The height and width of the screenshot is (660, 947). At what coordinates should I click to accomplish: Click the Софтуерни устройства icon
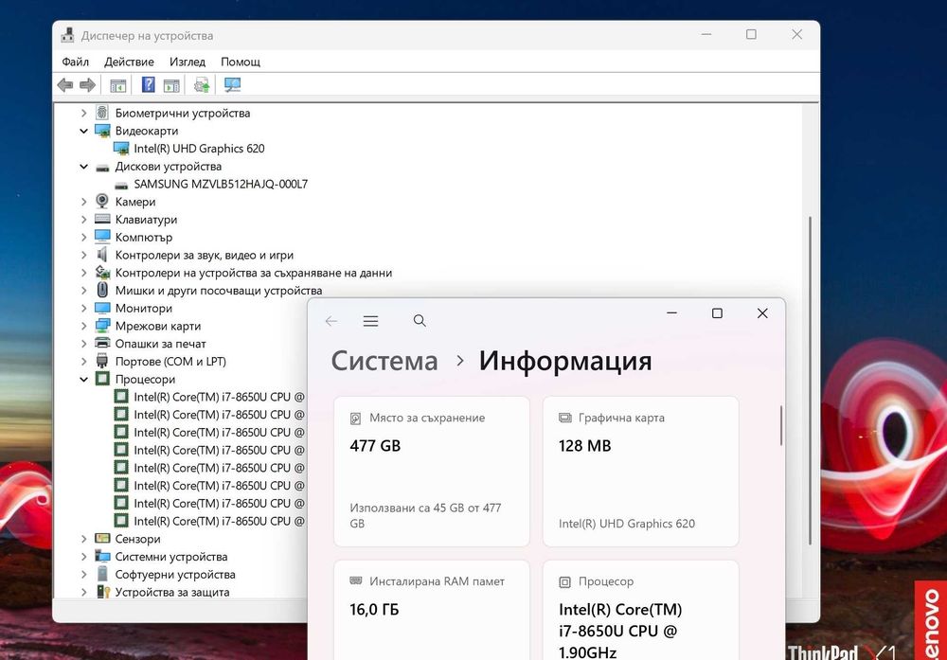tap(102, 574)
